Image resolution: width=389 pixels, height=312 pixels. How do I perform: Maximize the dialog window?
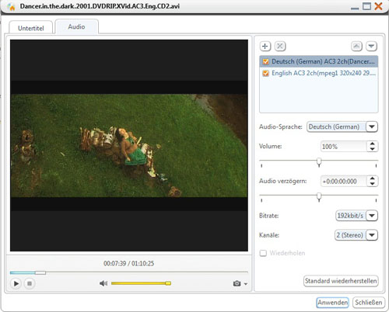366,6
